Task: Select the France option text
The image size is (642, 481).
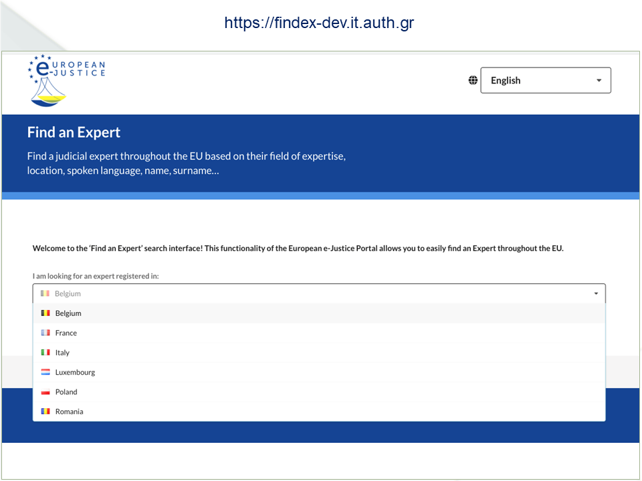Action: (66, 333)
